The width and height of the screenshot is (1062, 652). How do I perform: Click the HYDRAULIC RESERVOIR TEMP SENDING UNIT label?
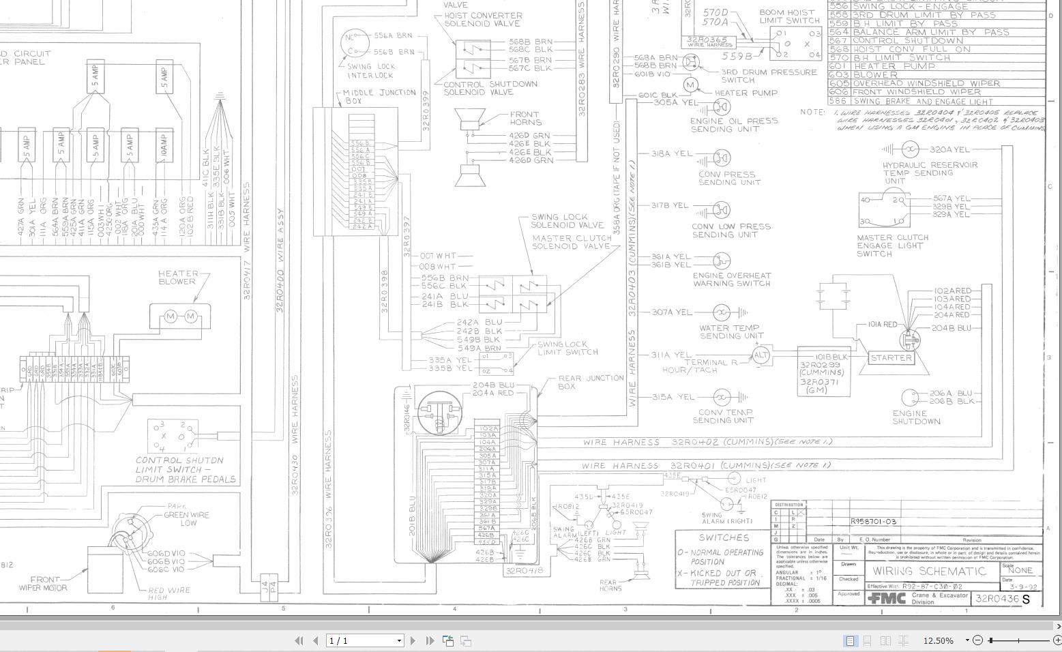point(930,173)
